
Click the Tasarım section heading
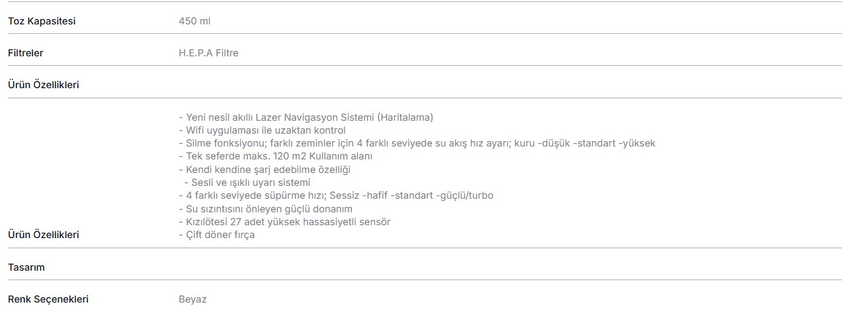click(26, 267)
